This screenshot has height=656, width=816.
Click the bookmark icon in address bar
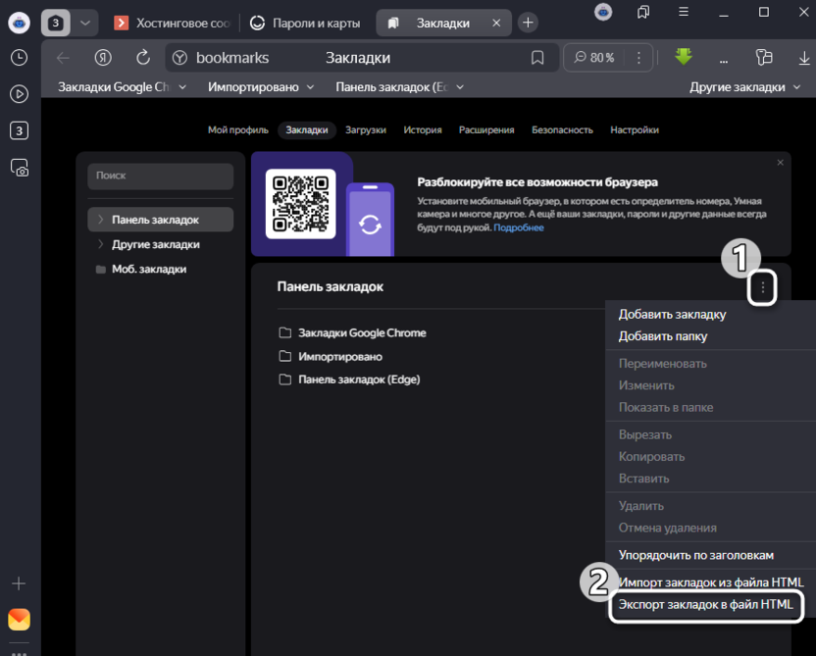click(537, 58)
